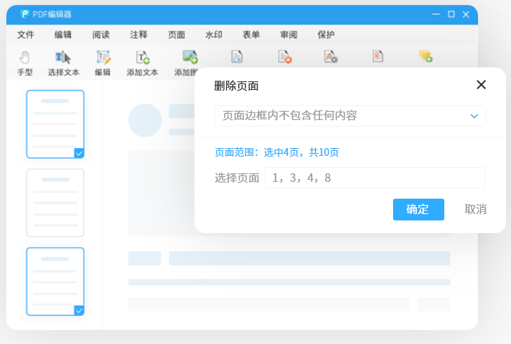Choose the 添加文本 add text tool
This screenshot has height=344, width=511.
pos(142,64)
